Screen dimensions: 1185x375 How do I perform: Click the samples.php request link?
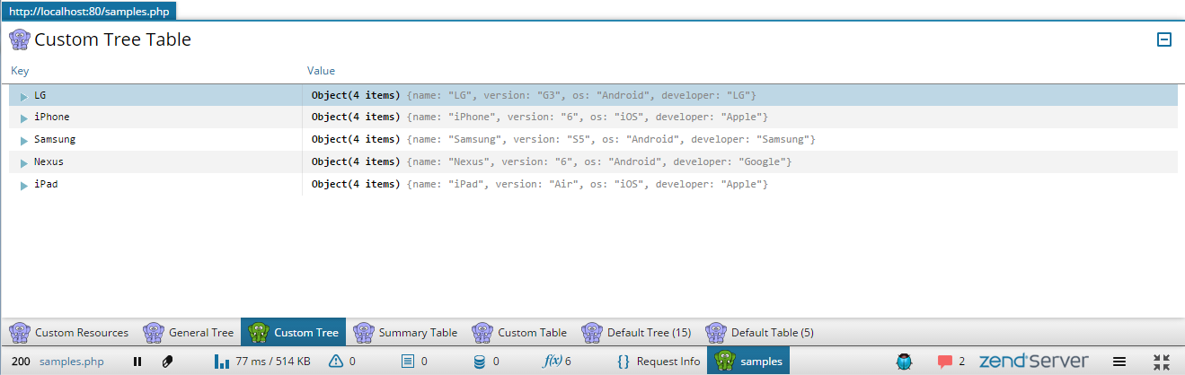72,362
